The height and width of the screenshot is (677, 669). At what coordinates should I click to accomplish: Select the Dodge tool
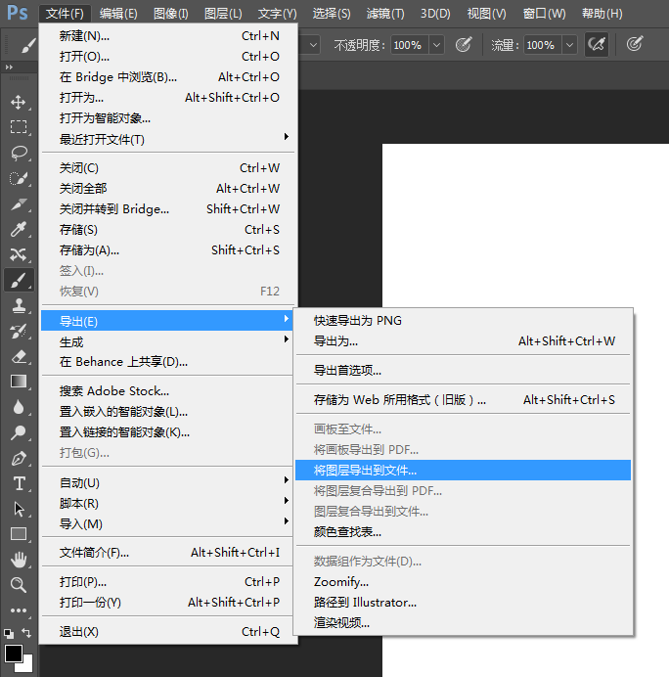click(x=19, y=432)
